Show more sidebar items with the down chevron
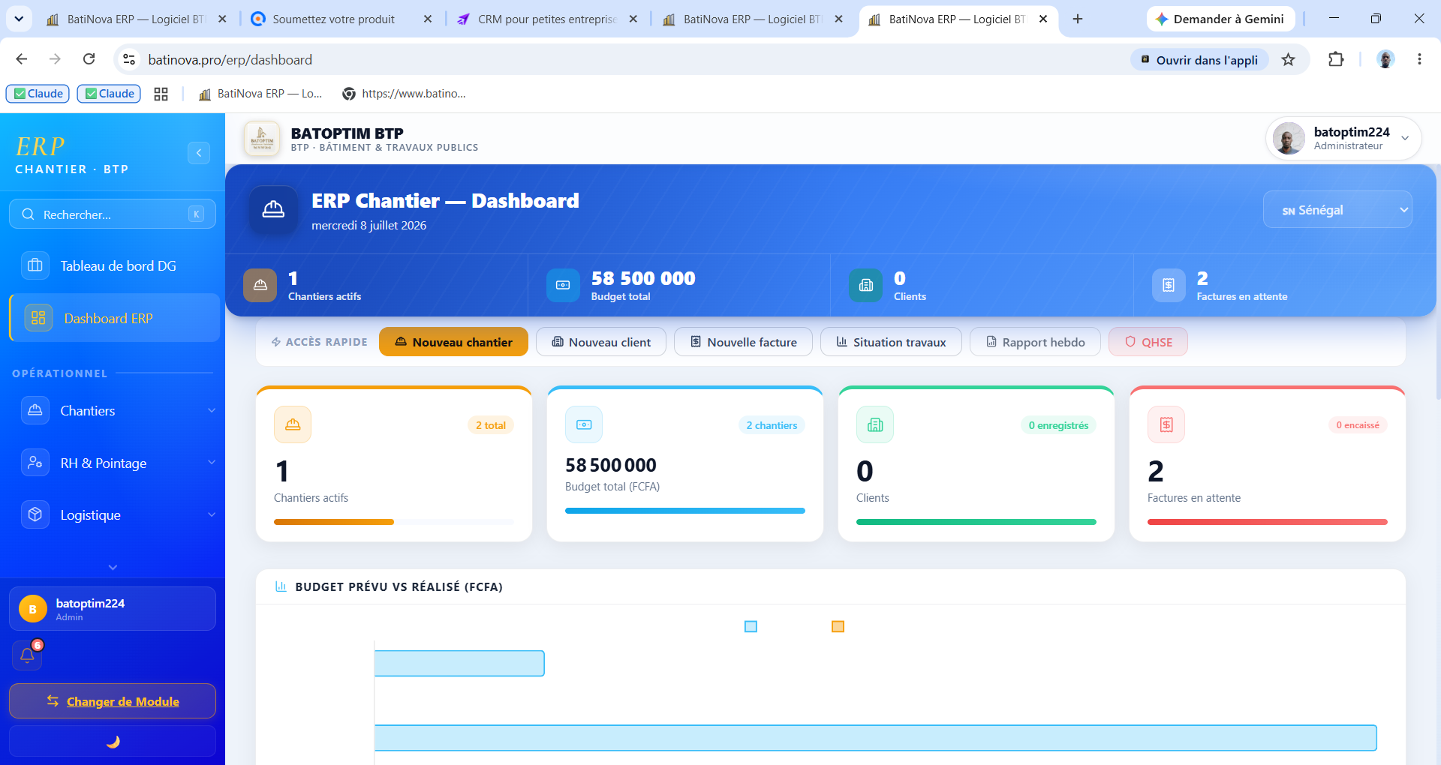 (113, 567)
